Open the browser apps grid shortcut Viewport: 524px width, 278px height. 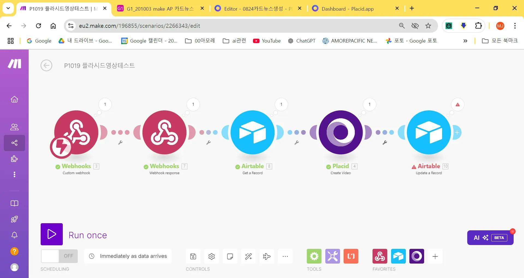[11, 41]
